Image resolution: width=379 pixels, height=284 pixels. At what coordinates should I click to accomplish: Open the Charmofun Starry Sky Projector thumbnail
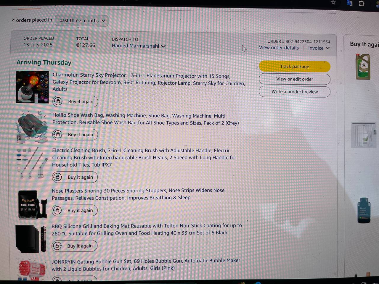[33, 87]
